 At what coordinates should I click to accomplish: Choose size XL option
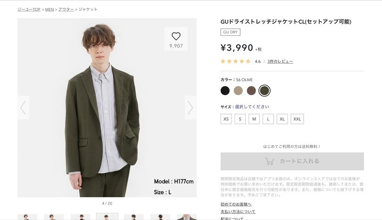point(282,119)
